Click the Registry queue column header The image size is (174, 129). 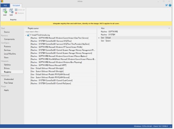coord(33,28)
